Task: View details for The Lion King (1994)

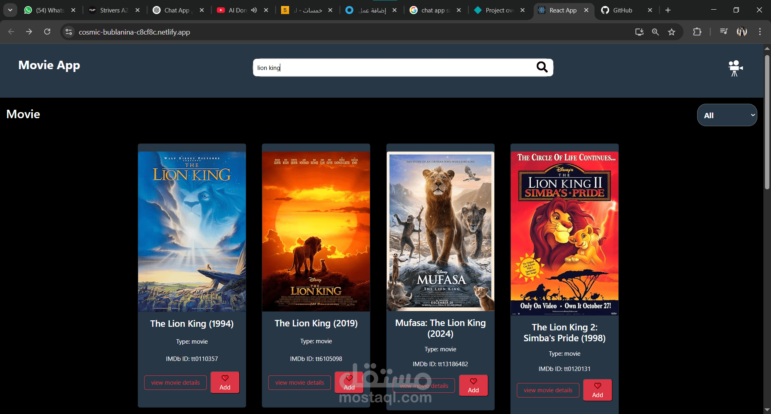Action: 175,383
